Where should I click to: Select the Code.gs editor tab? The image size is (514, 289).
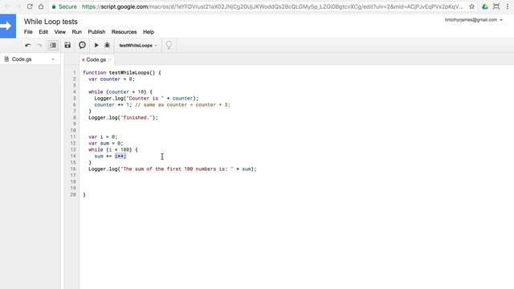coord(96,59)
